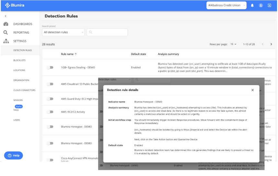Viewport: 278px width, 176px height.
Task: Open the user account icon
Action: (x=261, y=5)
